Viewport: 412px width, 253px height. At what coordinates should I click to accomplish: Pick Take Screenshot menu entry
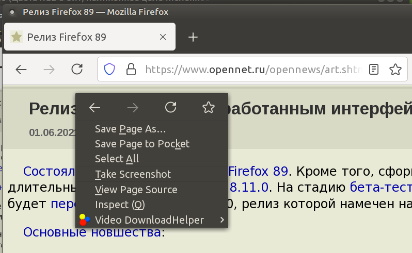152,174
